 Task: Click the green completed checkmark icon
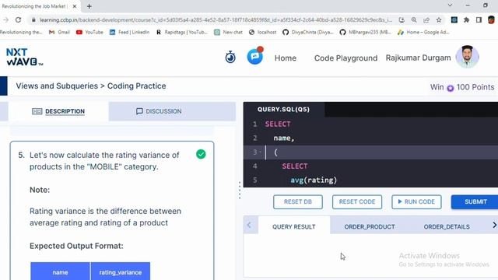point(201,154)
